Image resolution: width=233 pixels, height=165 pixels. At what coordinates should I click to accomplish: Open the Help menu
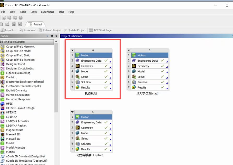click(x=71, y=12)
